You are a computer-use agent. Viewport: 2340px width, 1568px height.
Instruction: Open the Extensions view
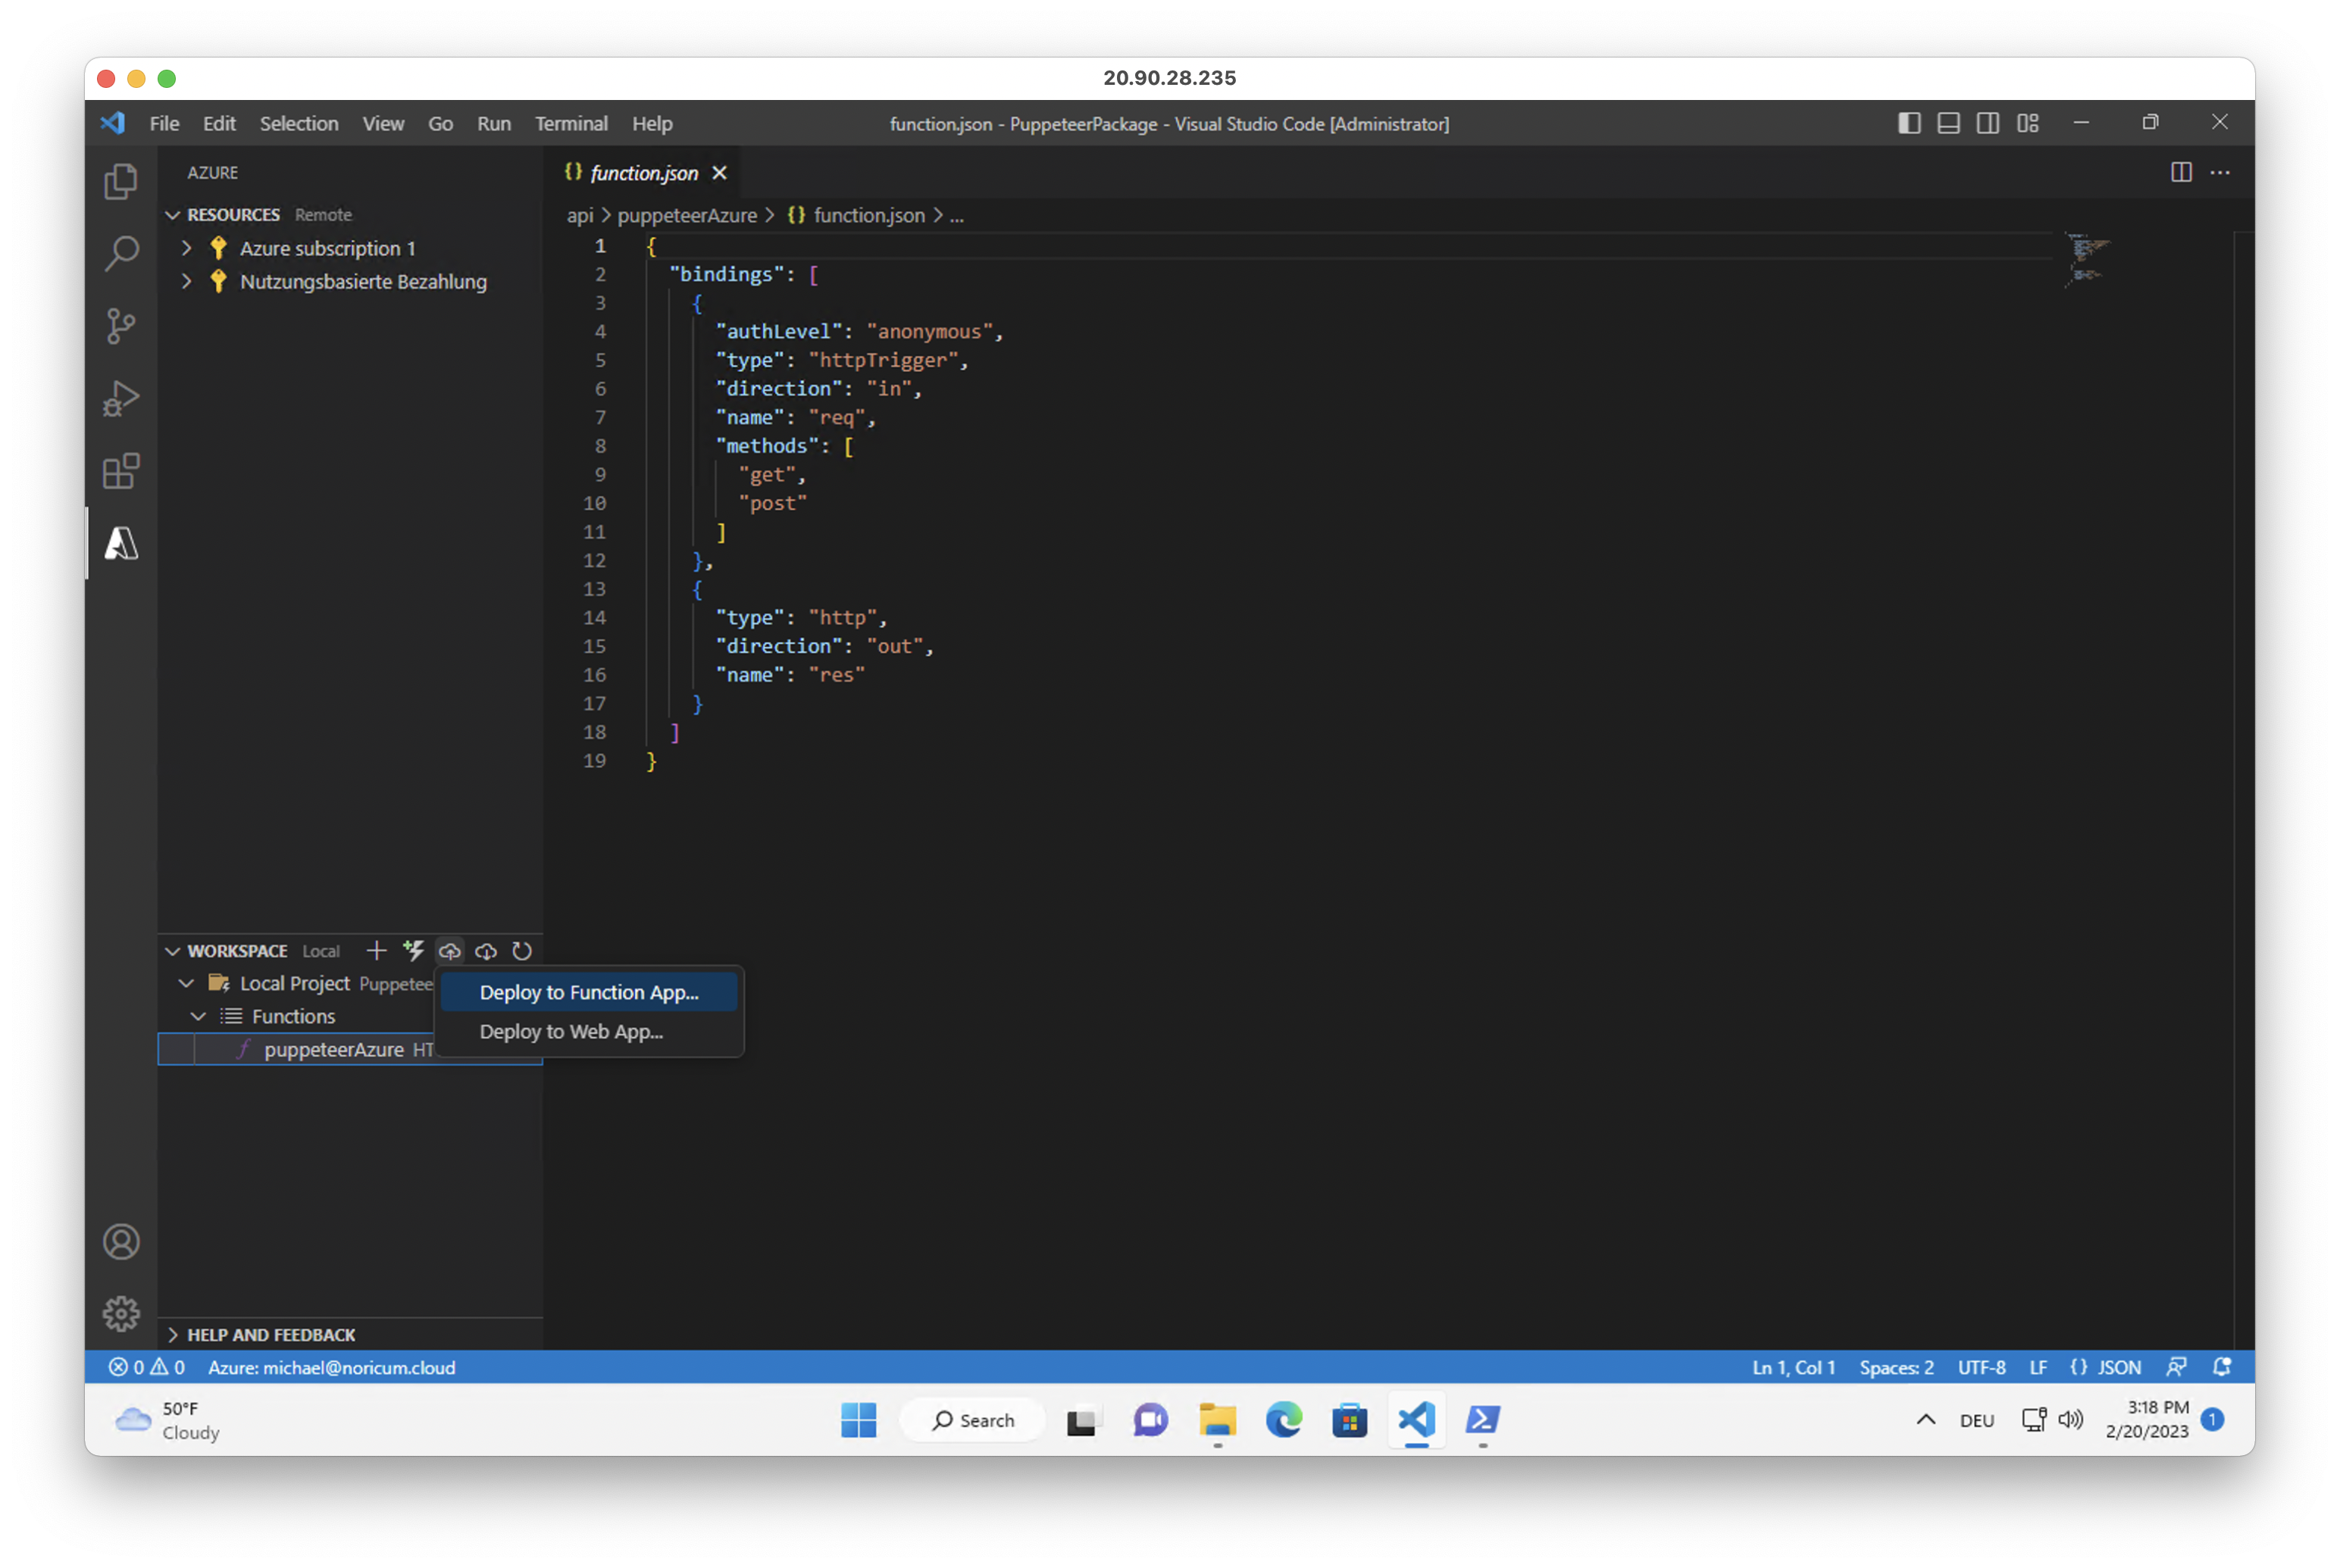pos(121,471)
